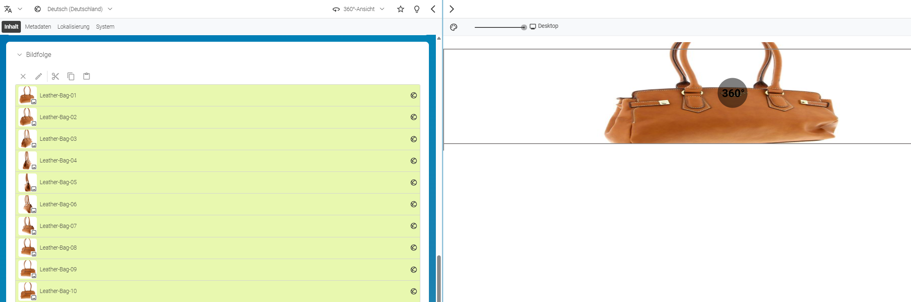Click the cut scissors icon
This screenshot has height=302, width=911.
pos(55,76)
